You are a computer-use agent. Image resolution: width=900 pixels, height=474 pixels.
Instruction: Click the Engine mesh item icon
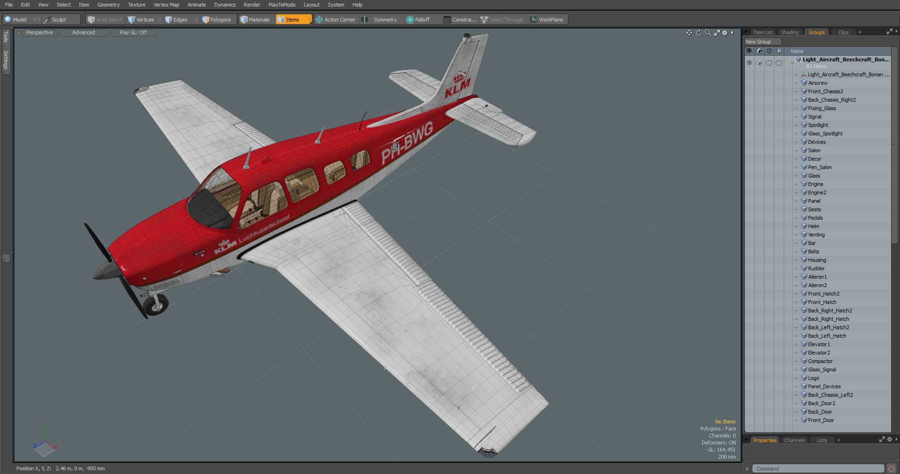coord(804,184)
